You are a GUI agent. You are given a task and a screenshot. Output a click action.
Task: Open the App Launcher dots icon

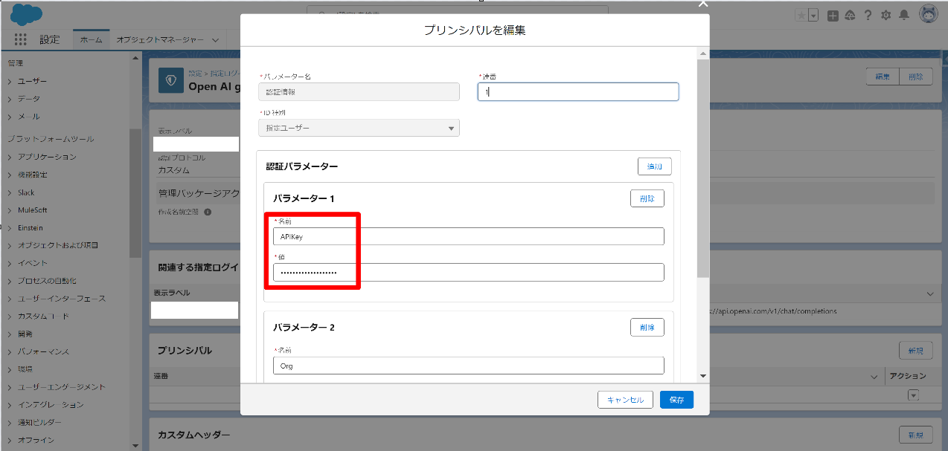pos(20,39)
